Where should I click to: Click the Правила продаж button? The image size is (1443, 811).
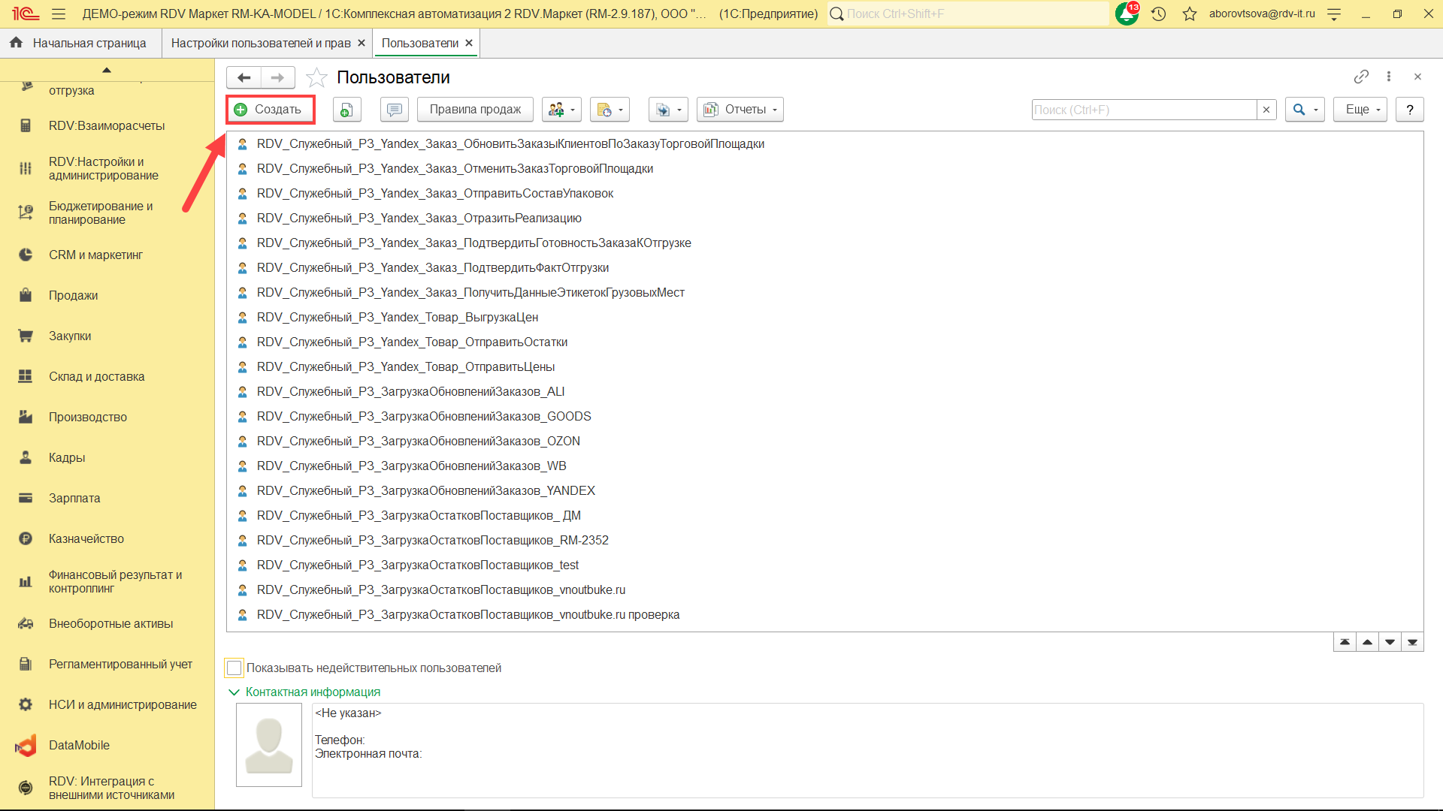coord(474,110)
